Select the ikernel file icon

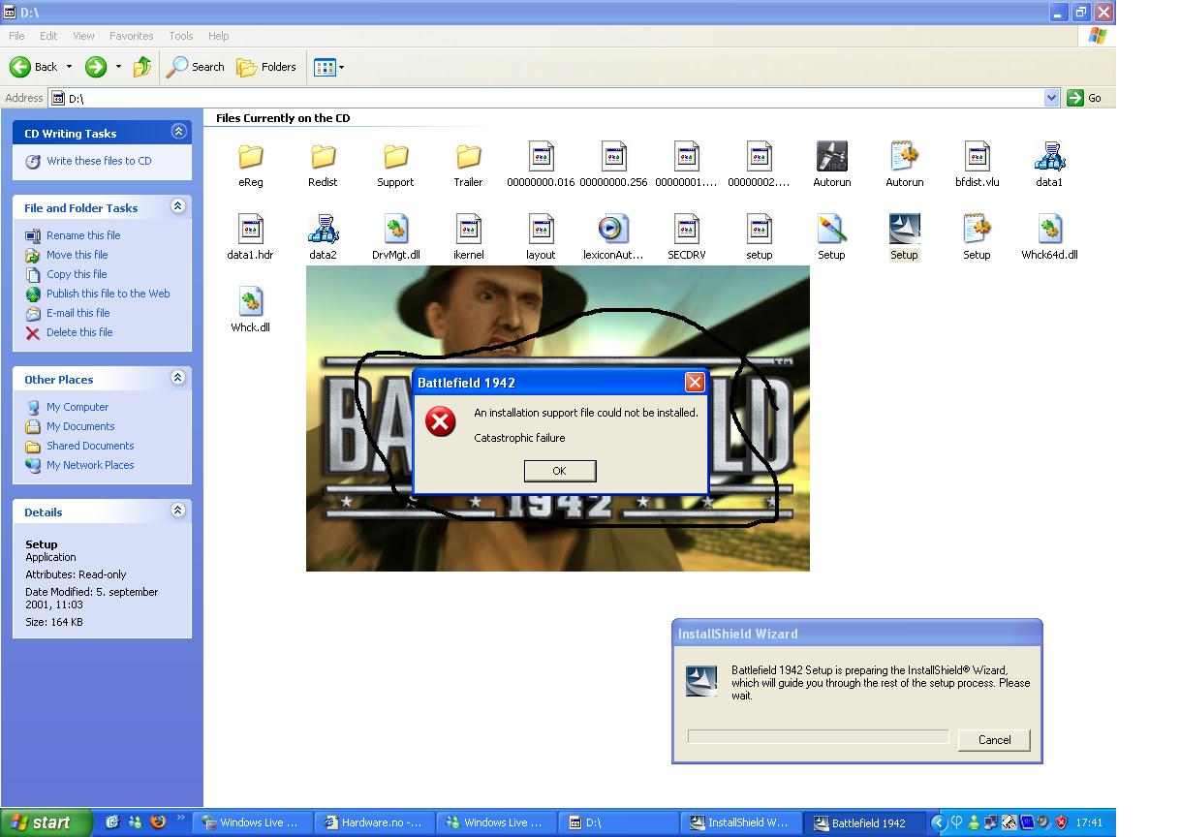click(x=468, y=229)
